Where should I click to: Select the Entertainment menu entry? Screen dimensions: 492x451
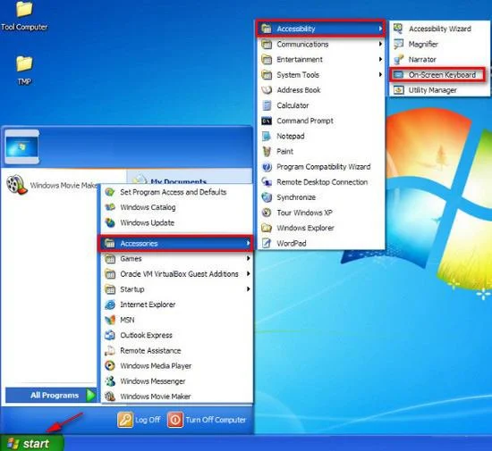[x=320, y=59]
